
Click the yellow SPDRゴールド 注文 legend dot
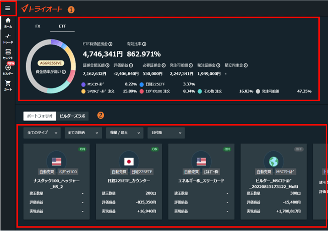pos(83,92)
